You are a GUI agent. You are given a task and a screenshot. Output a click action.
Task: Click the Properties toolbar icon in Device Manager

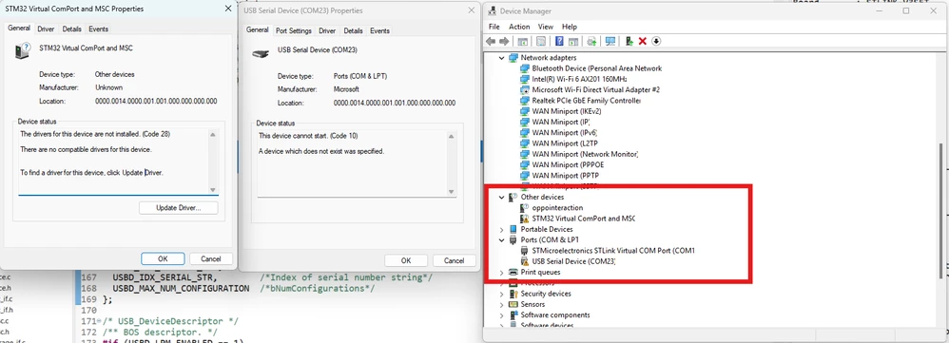click(541, 41)
